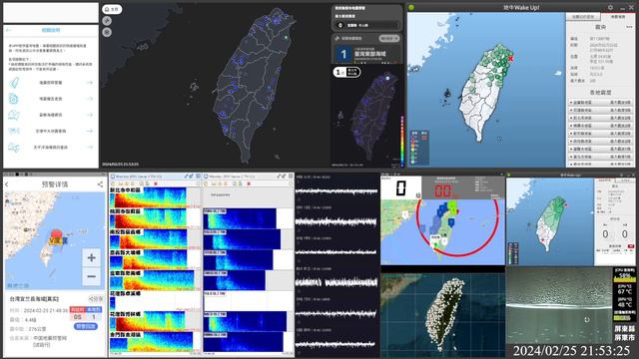Open the first info row with Taiwan island icon
Image resolution: width=639 pixels, height=359 pixels.
[x=51, y=83]
